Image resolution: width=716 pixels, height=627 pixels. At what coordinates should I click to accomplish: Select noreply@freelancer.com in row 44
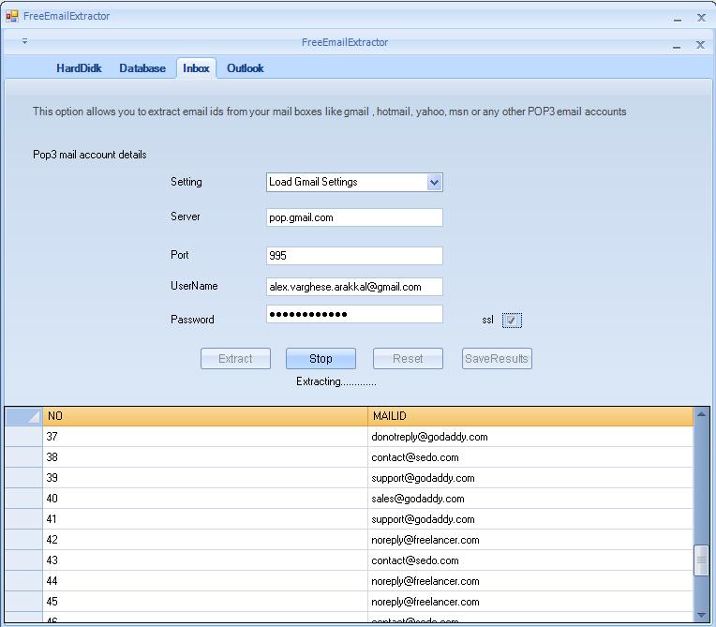pyautogui.click(x=530, y=581)
